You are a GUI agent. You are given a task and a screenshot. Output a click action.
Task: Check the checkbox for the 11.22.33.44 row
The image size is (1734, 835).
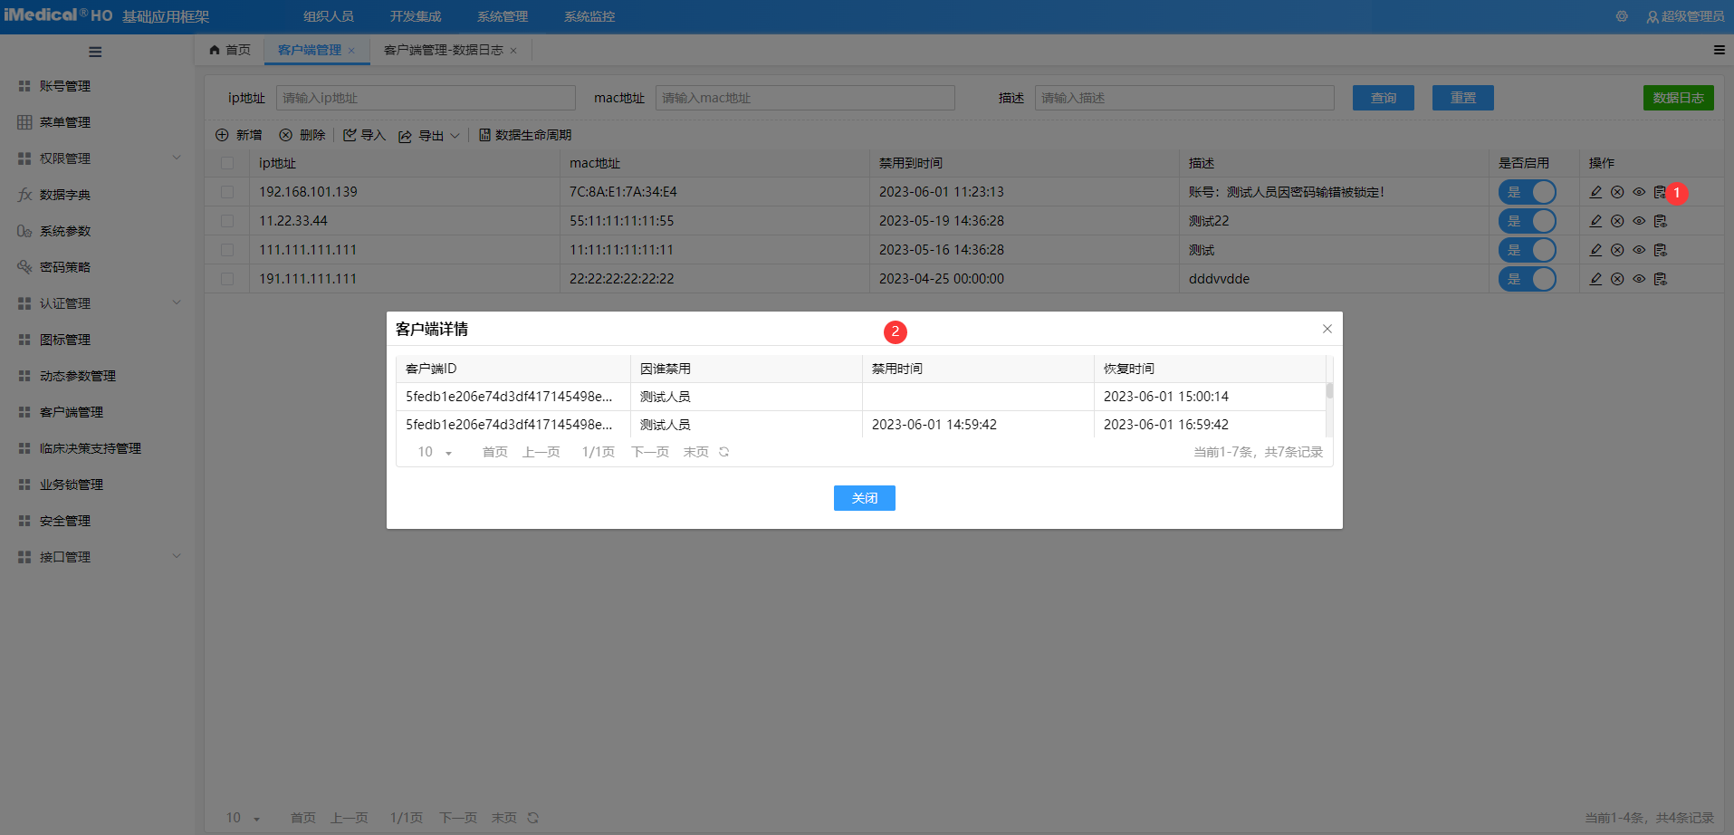coord(227,221)
